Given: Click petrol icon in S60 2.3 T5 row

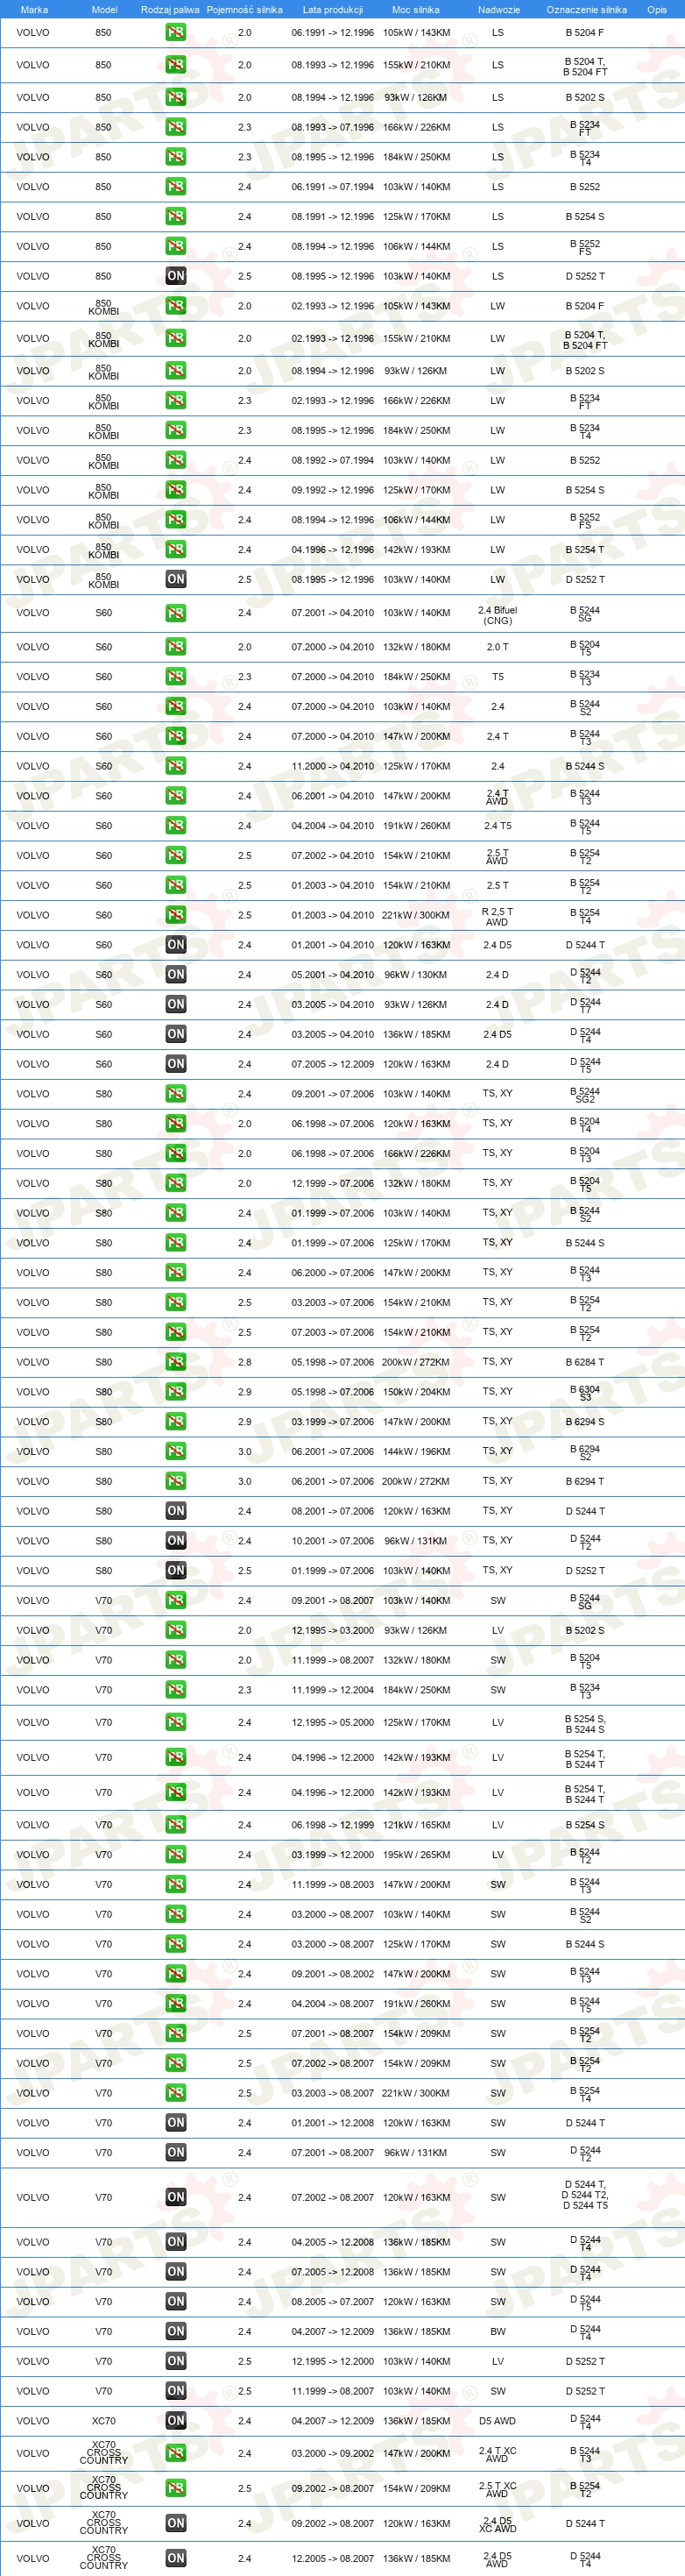Looking at the screenshot, I should (176, 677).
